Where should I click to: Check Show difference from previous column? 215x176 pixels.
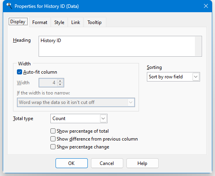[53, 139]
